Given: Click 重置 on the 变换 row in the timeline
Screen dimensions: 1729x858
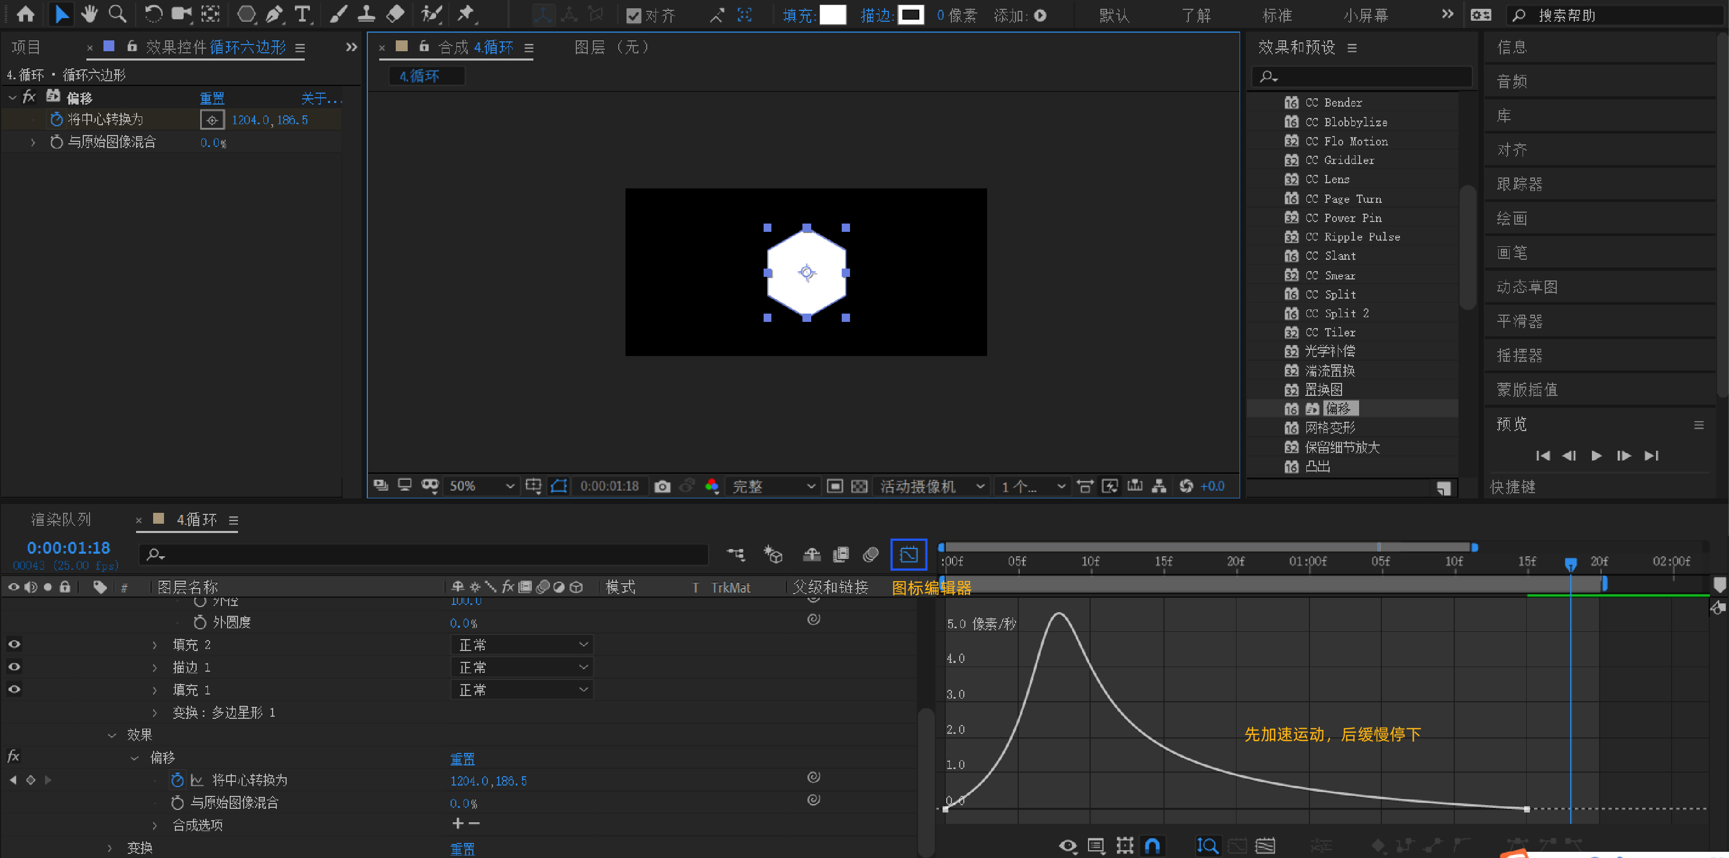Looking at the screenshot, I should (463, 849).
